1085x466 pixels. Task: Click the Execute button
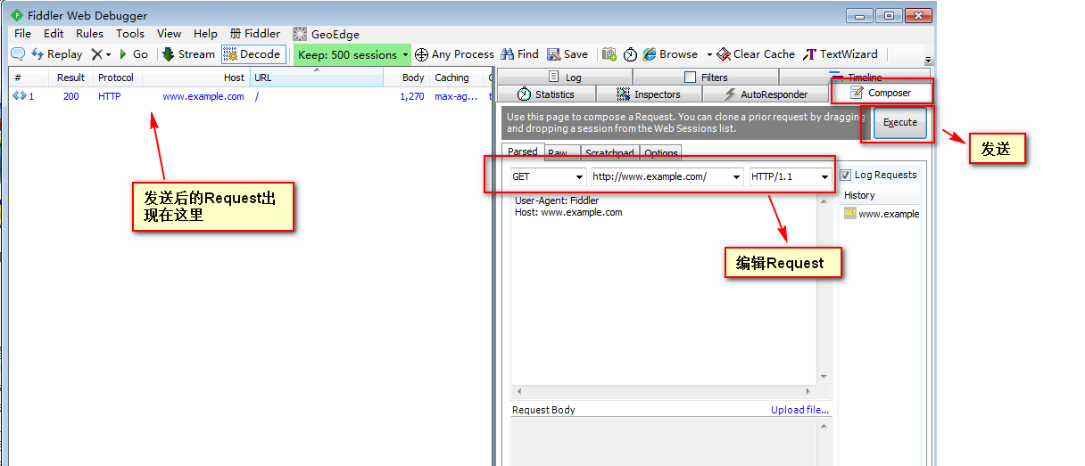(x=899, y=122)
